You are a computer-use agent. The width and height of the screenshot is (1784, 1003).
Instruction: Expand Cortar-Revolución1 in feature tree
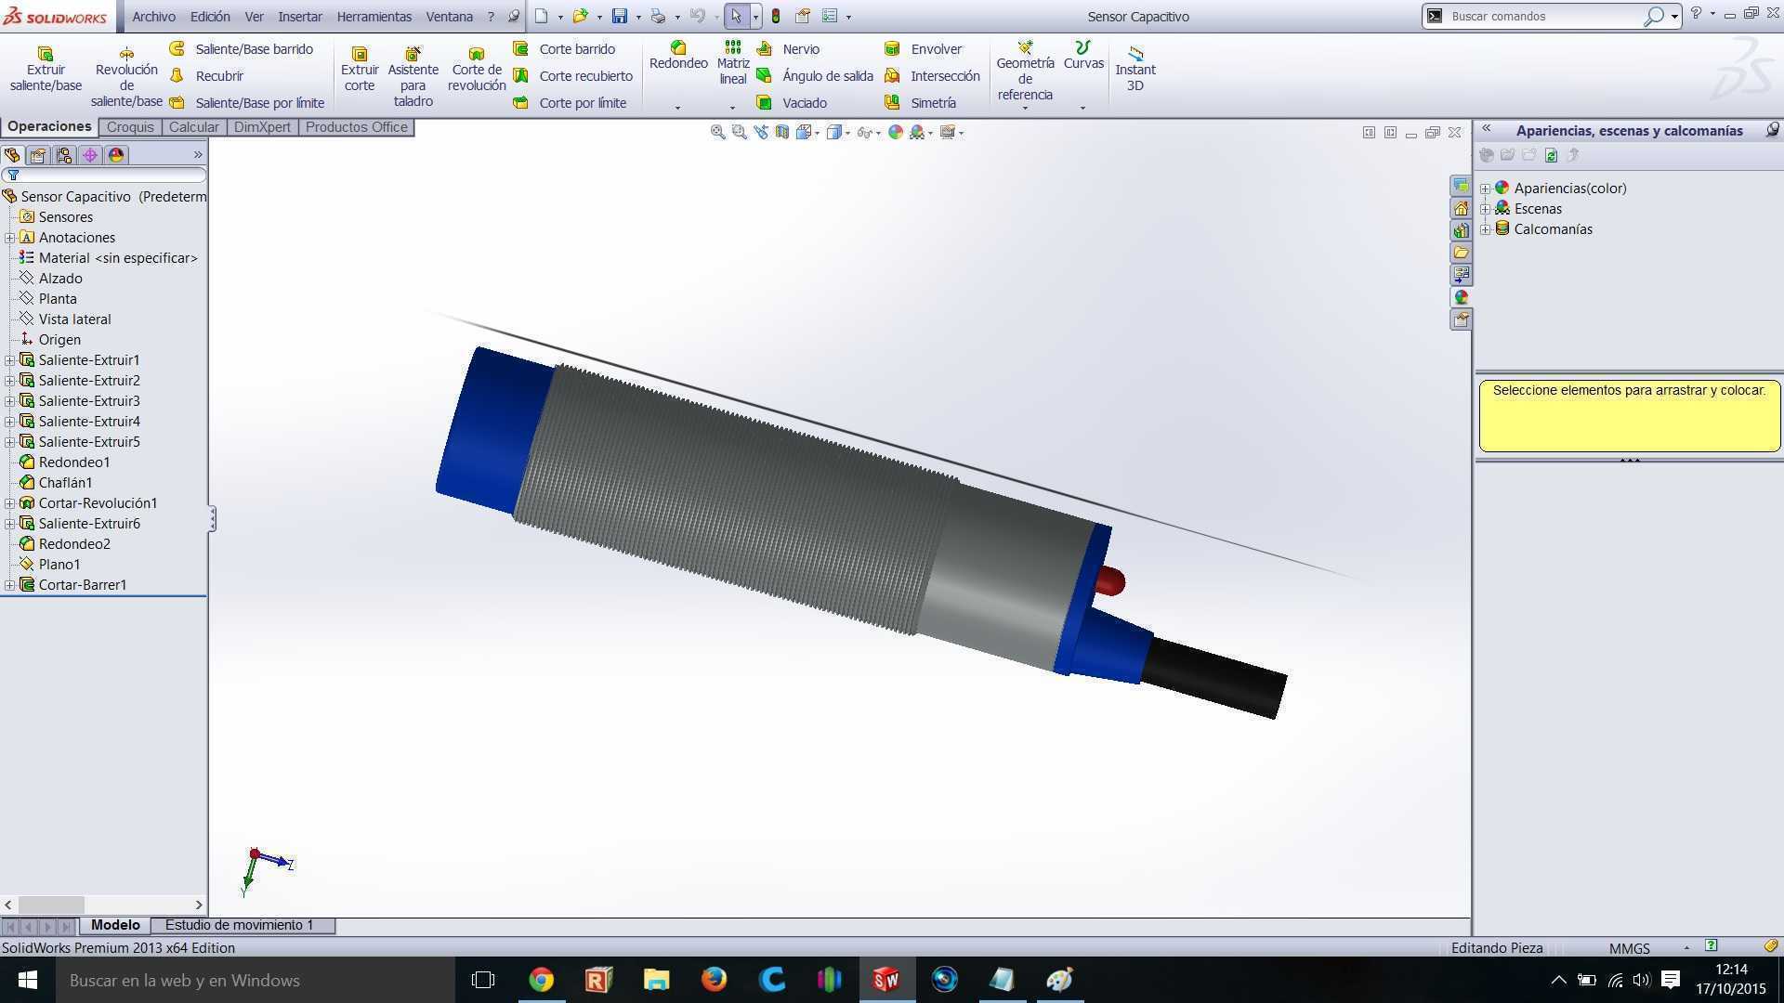coord(9,503)
